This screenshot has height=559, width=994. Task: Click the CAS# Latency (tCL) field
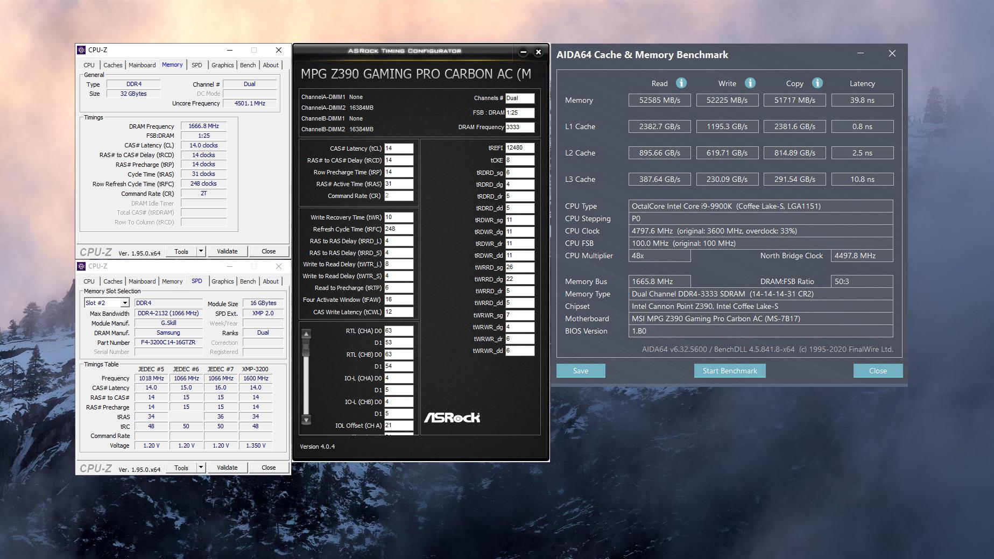[399, 148]
